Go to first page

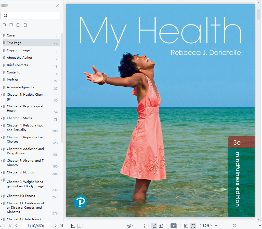coord(10,226)
